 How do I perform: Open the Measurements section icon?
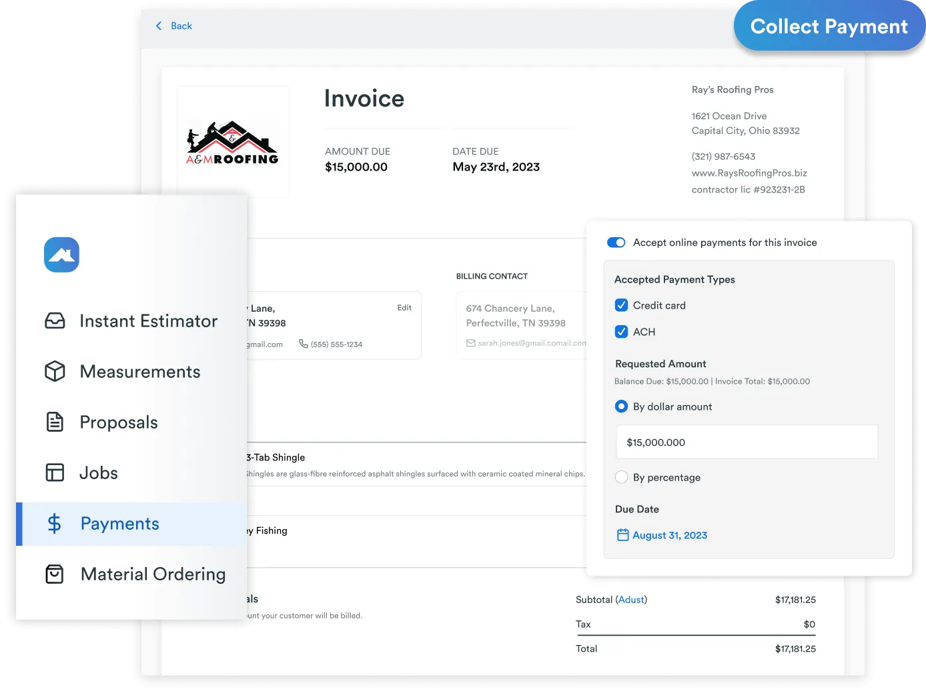click(55, 371)
